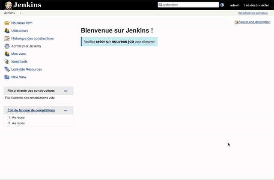This screenshot has height=180, width=274.
Task: Click 'File d'attente des constructions vide' text
Action: click(30, 98)
